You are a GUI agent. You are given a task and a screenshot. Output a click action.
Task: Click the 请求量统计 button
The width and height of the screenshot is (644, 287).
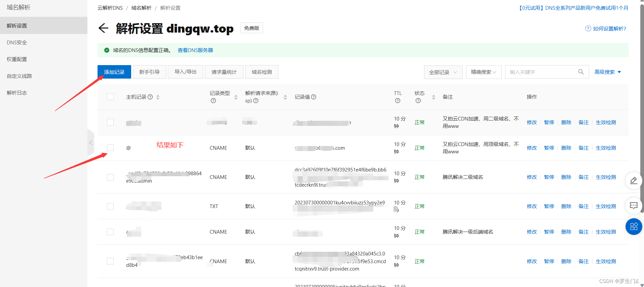click(224, 72)
